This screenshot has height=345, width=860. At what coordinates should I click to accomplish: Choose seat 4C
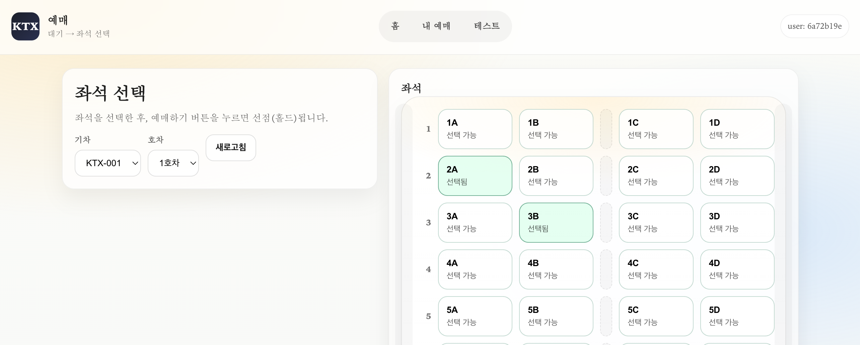click(656, 269)
